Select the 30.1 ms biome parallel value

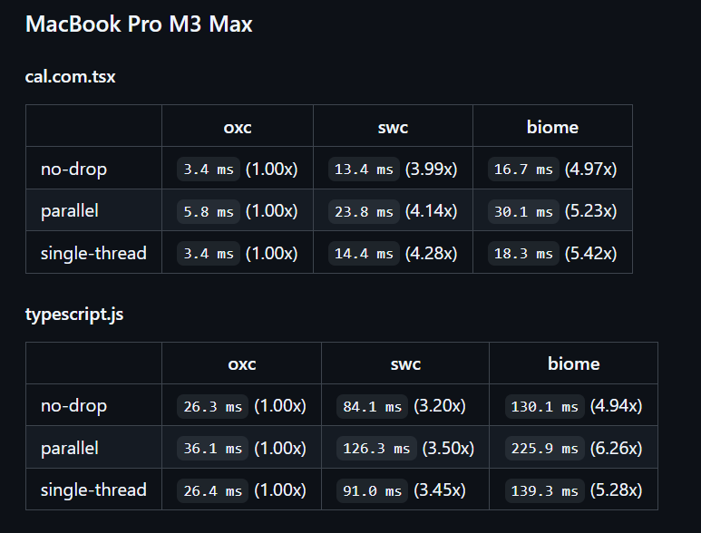[523, 211]
